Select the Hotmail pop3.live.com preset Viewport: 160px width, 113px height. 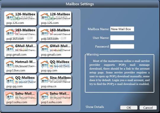[x=20, y=66]
